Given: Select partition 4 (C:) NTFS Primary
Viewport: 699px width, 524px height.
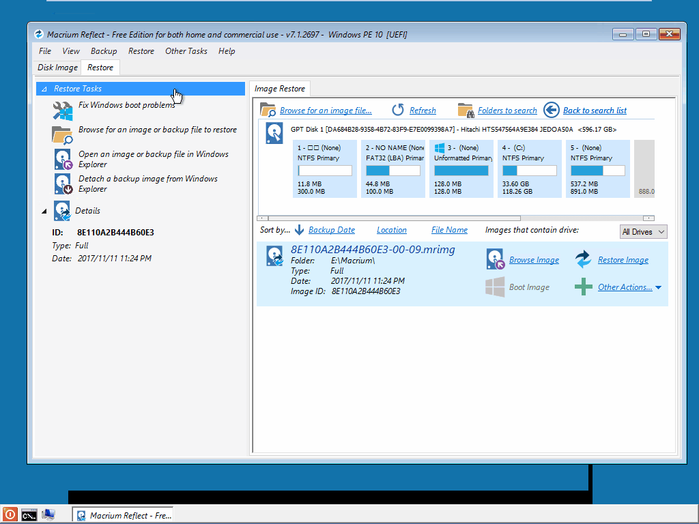Looking at the screenshot, I should pyautogui.click(x=529, y=169).
